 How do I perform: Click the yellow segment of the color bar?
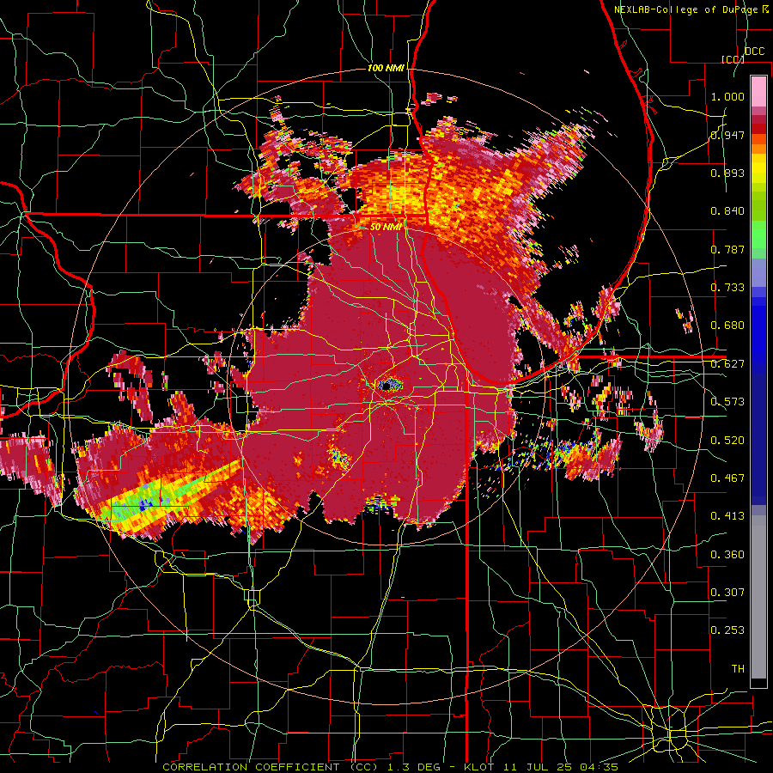pyautogui.click(x=758, y=168)
